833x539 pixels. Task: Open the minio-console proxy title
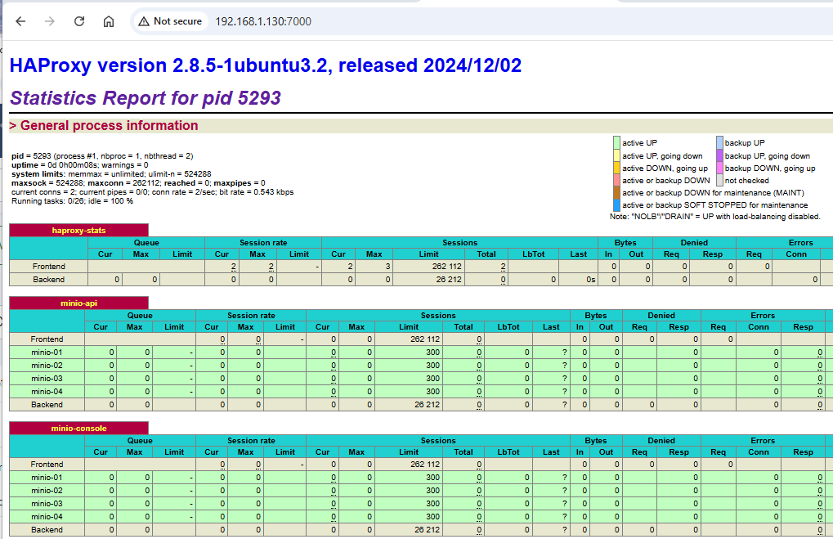coord(78,428)
